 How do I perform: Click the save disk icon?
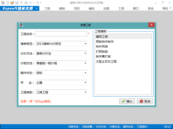[x=17, y=3]
